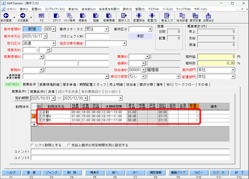Click inside the コメント1 input field
The width and height of the screenshot is (249, 179).
106,152
